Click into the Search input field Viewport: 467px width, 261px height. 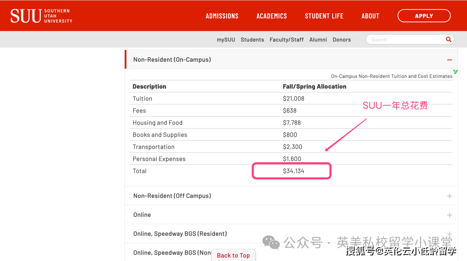pos(404,40)
